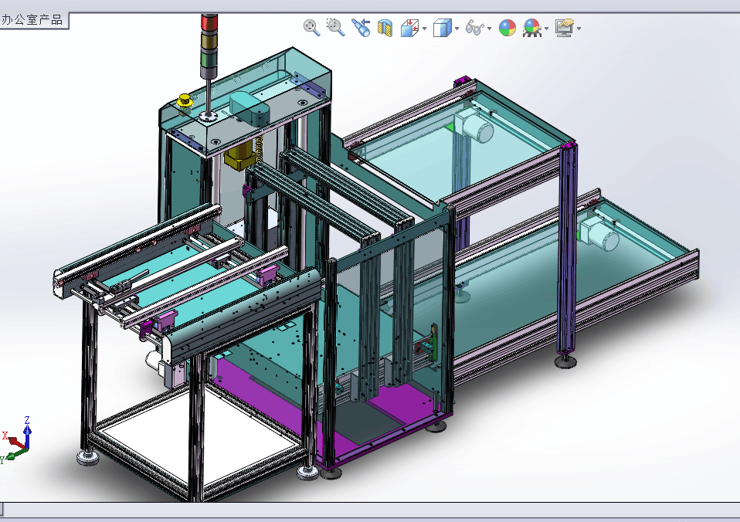
Task: Select the signal tower light on the model
Action: click(209, 47)
